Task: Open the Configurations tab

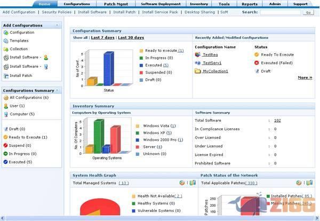Action: point(77,4)
